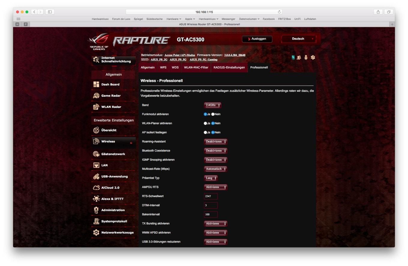Switch to RADIUS-Einstellungen tab
Image resolution: width=408 pixels, height=266 pixels.
229,67
